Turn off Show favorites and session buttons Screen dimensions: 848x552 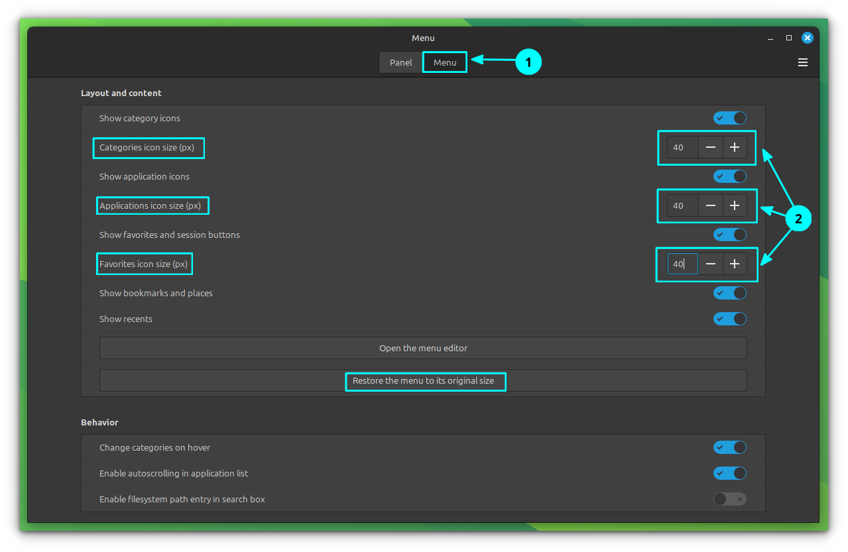tap(729, 235)
